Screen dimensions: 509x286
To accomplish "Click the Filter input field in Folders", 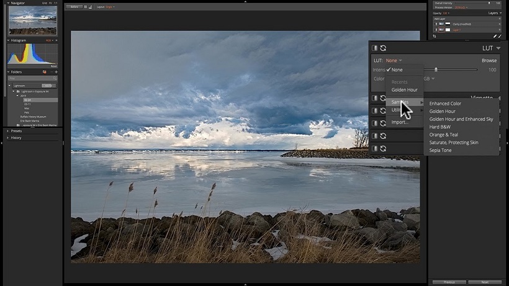I will (x=32, y=78).
